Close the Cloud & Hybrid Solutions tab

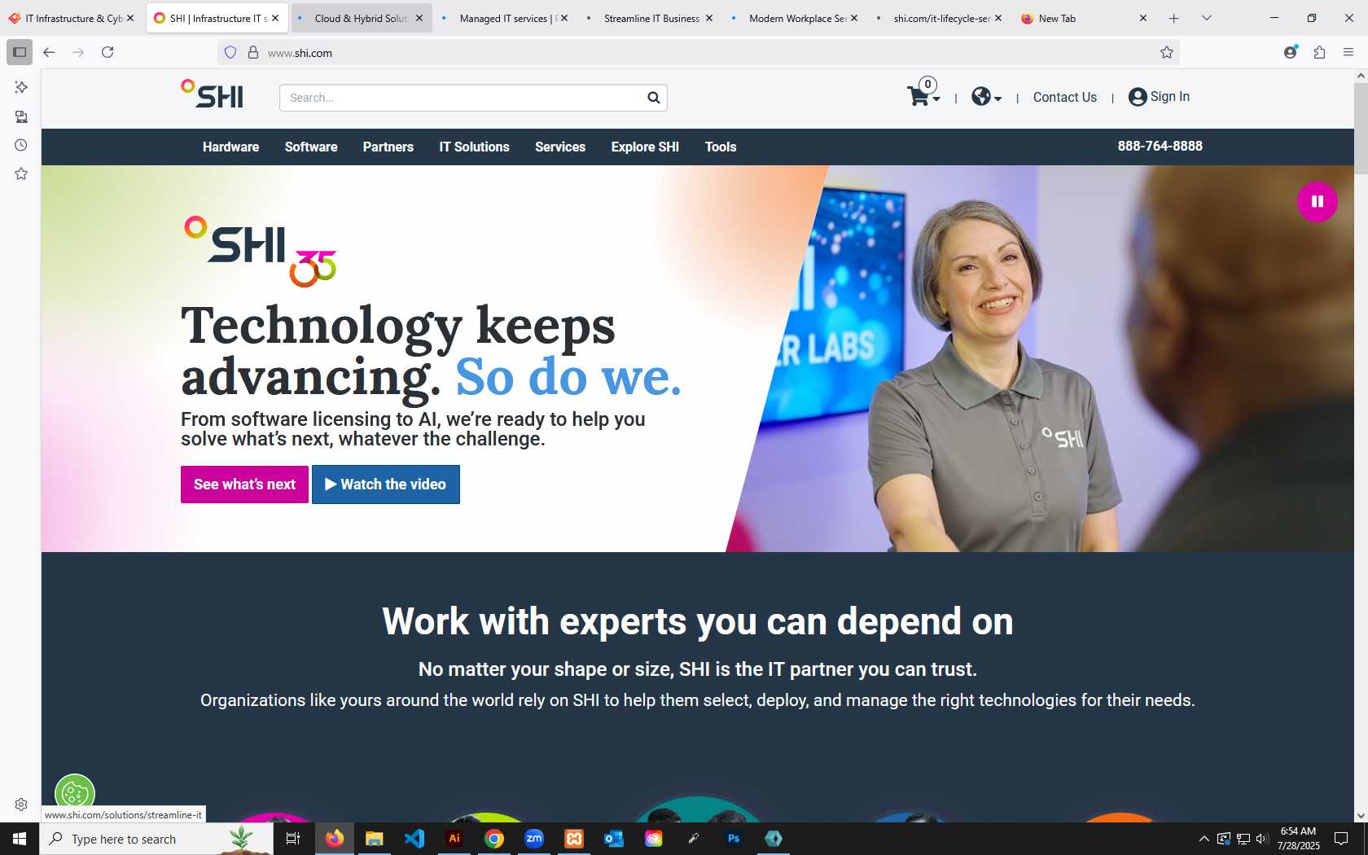(419, 18)
